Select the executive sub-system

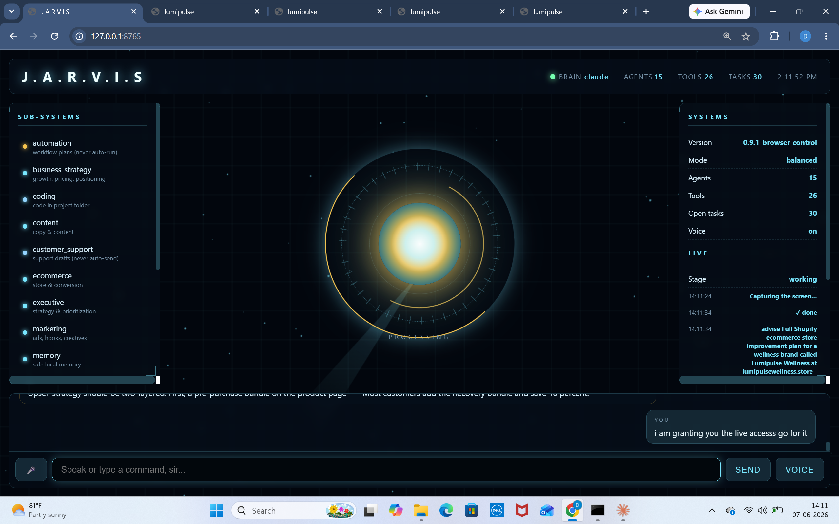tap(83, 306)
